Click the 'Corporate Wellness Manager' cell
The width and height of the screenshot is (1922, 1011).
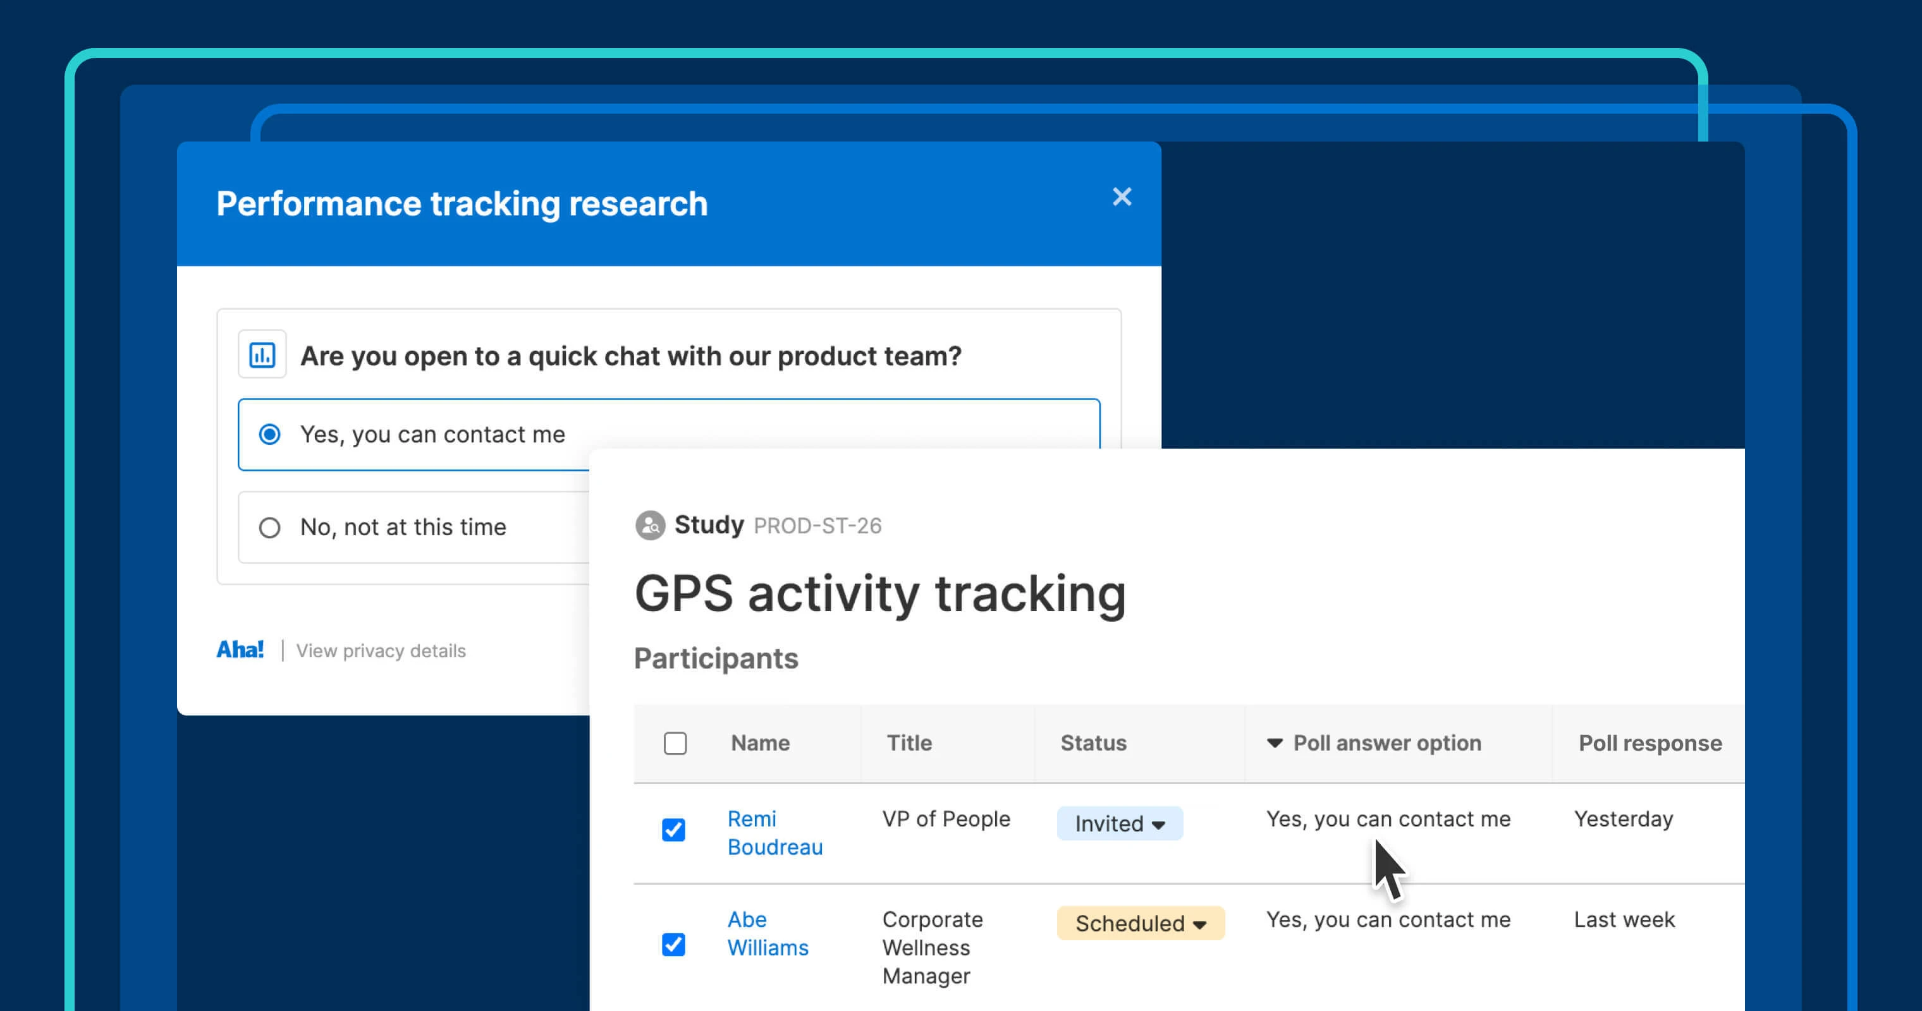(x=933, y=948)
